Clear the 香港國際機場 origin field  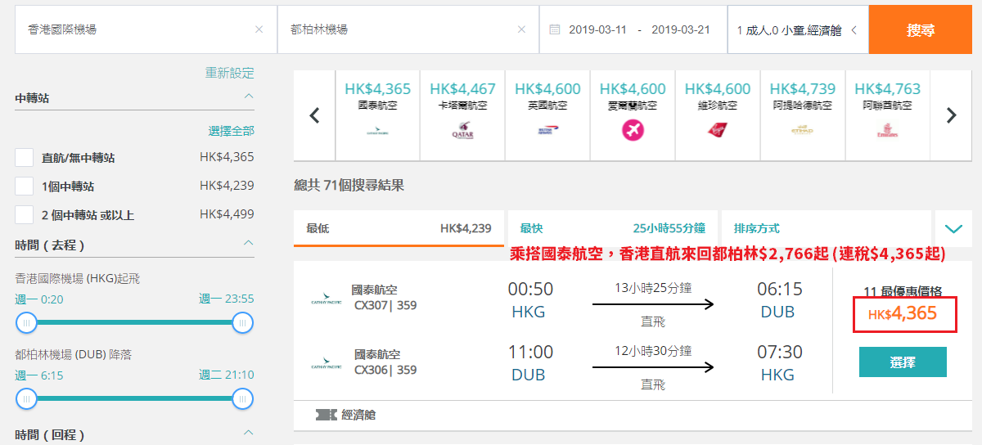pos(259,29)
